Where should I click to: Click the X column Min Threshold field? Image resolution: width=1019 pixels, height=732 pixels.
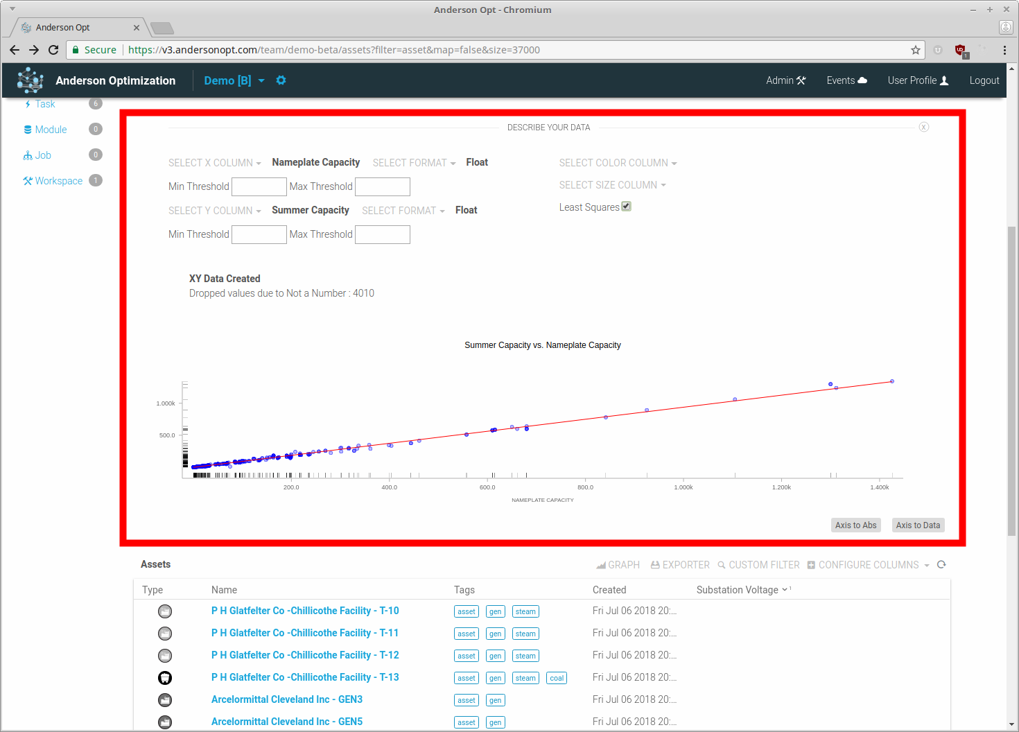[259, 186]
